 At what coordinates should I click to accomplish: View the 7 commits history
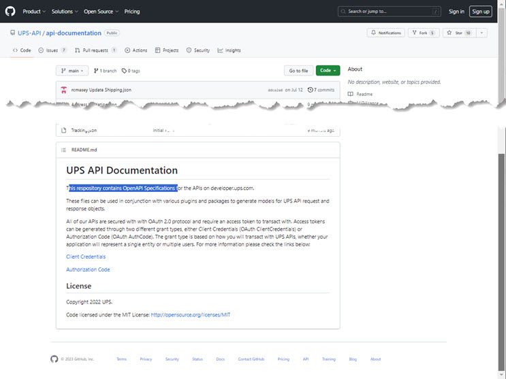point(321,90)
